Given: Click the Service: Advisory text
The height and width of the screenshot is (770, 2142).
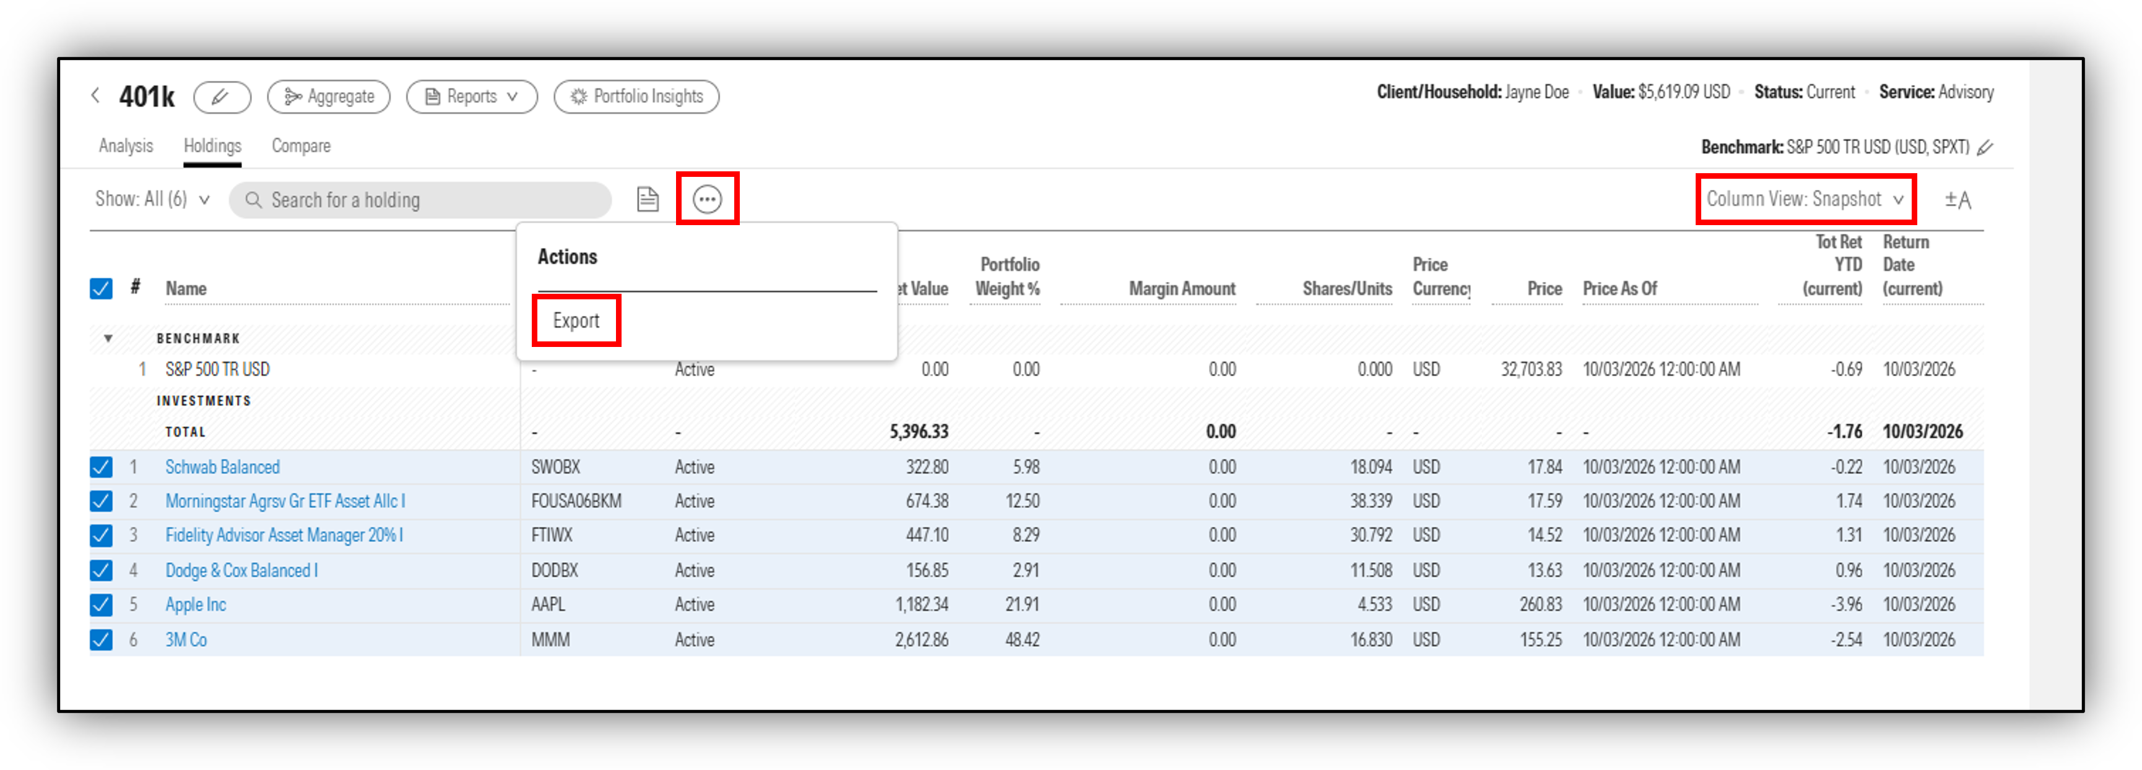Looking at the screenshot, I should (x=1936, y=92).
